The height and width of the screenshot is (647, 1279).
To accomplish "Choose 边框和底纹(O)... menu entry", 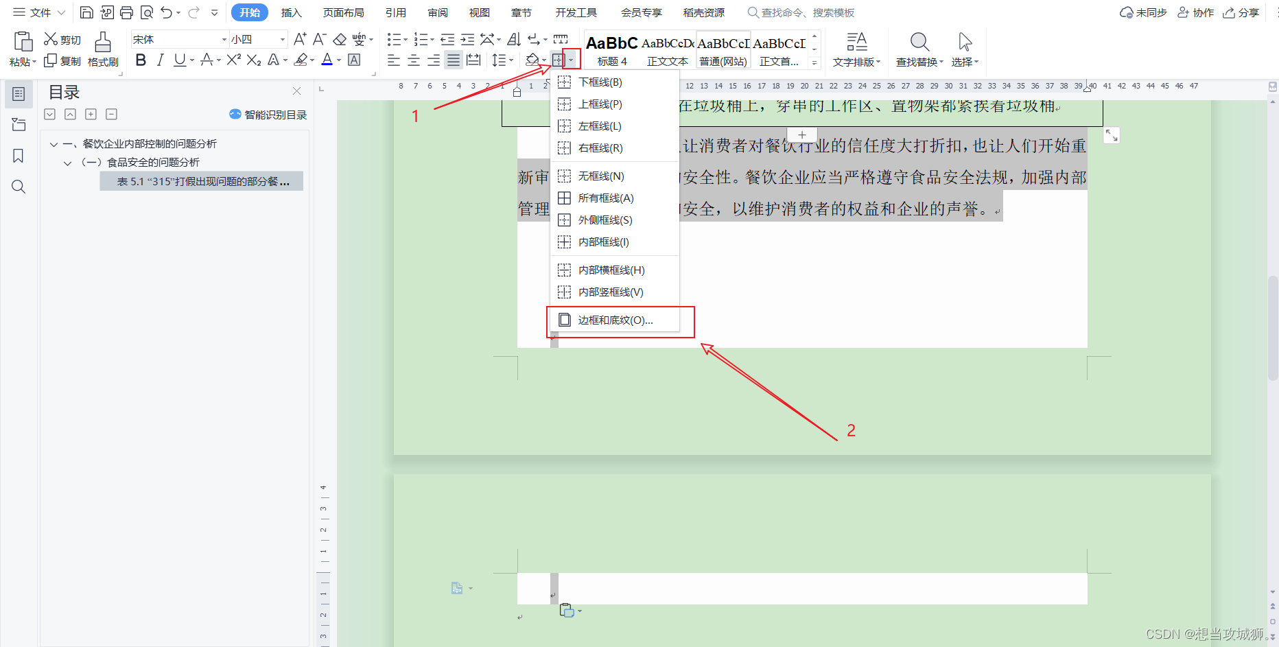I will (615, 320).
